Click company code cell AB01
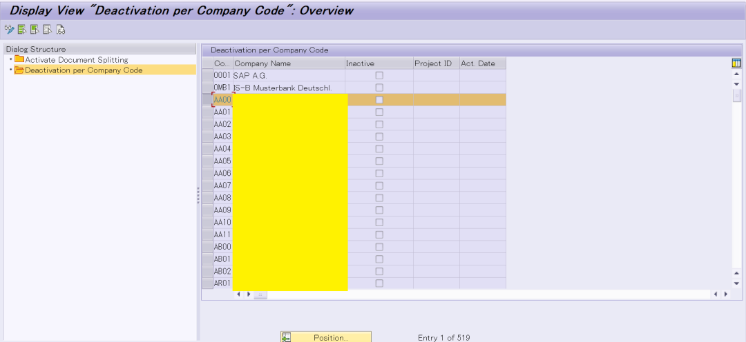The height and width of the screenshot is (342, 746). click(x=222, y=259)
